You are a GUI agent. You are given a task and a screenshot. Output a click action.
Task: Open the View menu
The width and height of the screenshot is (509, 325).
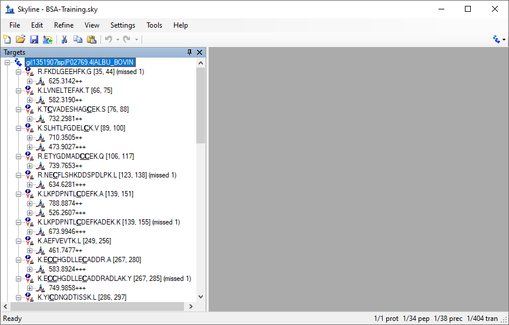pos(92,25)
